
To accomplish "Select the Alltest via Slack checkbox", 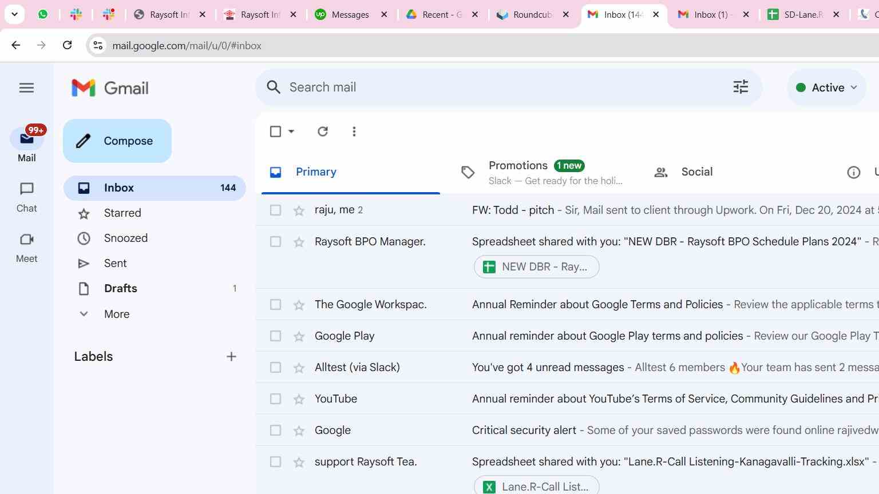I will tap(275, 367).
